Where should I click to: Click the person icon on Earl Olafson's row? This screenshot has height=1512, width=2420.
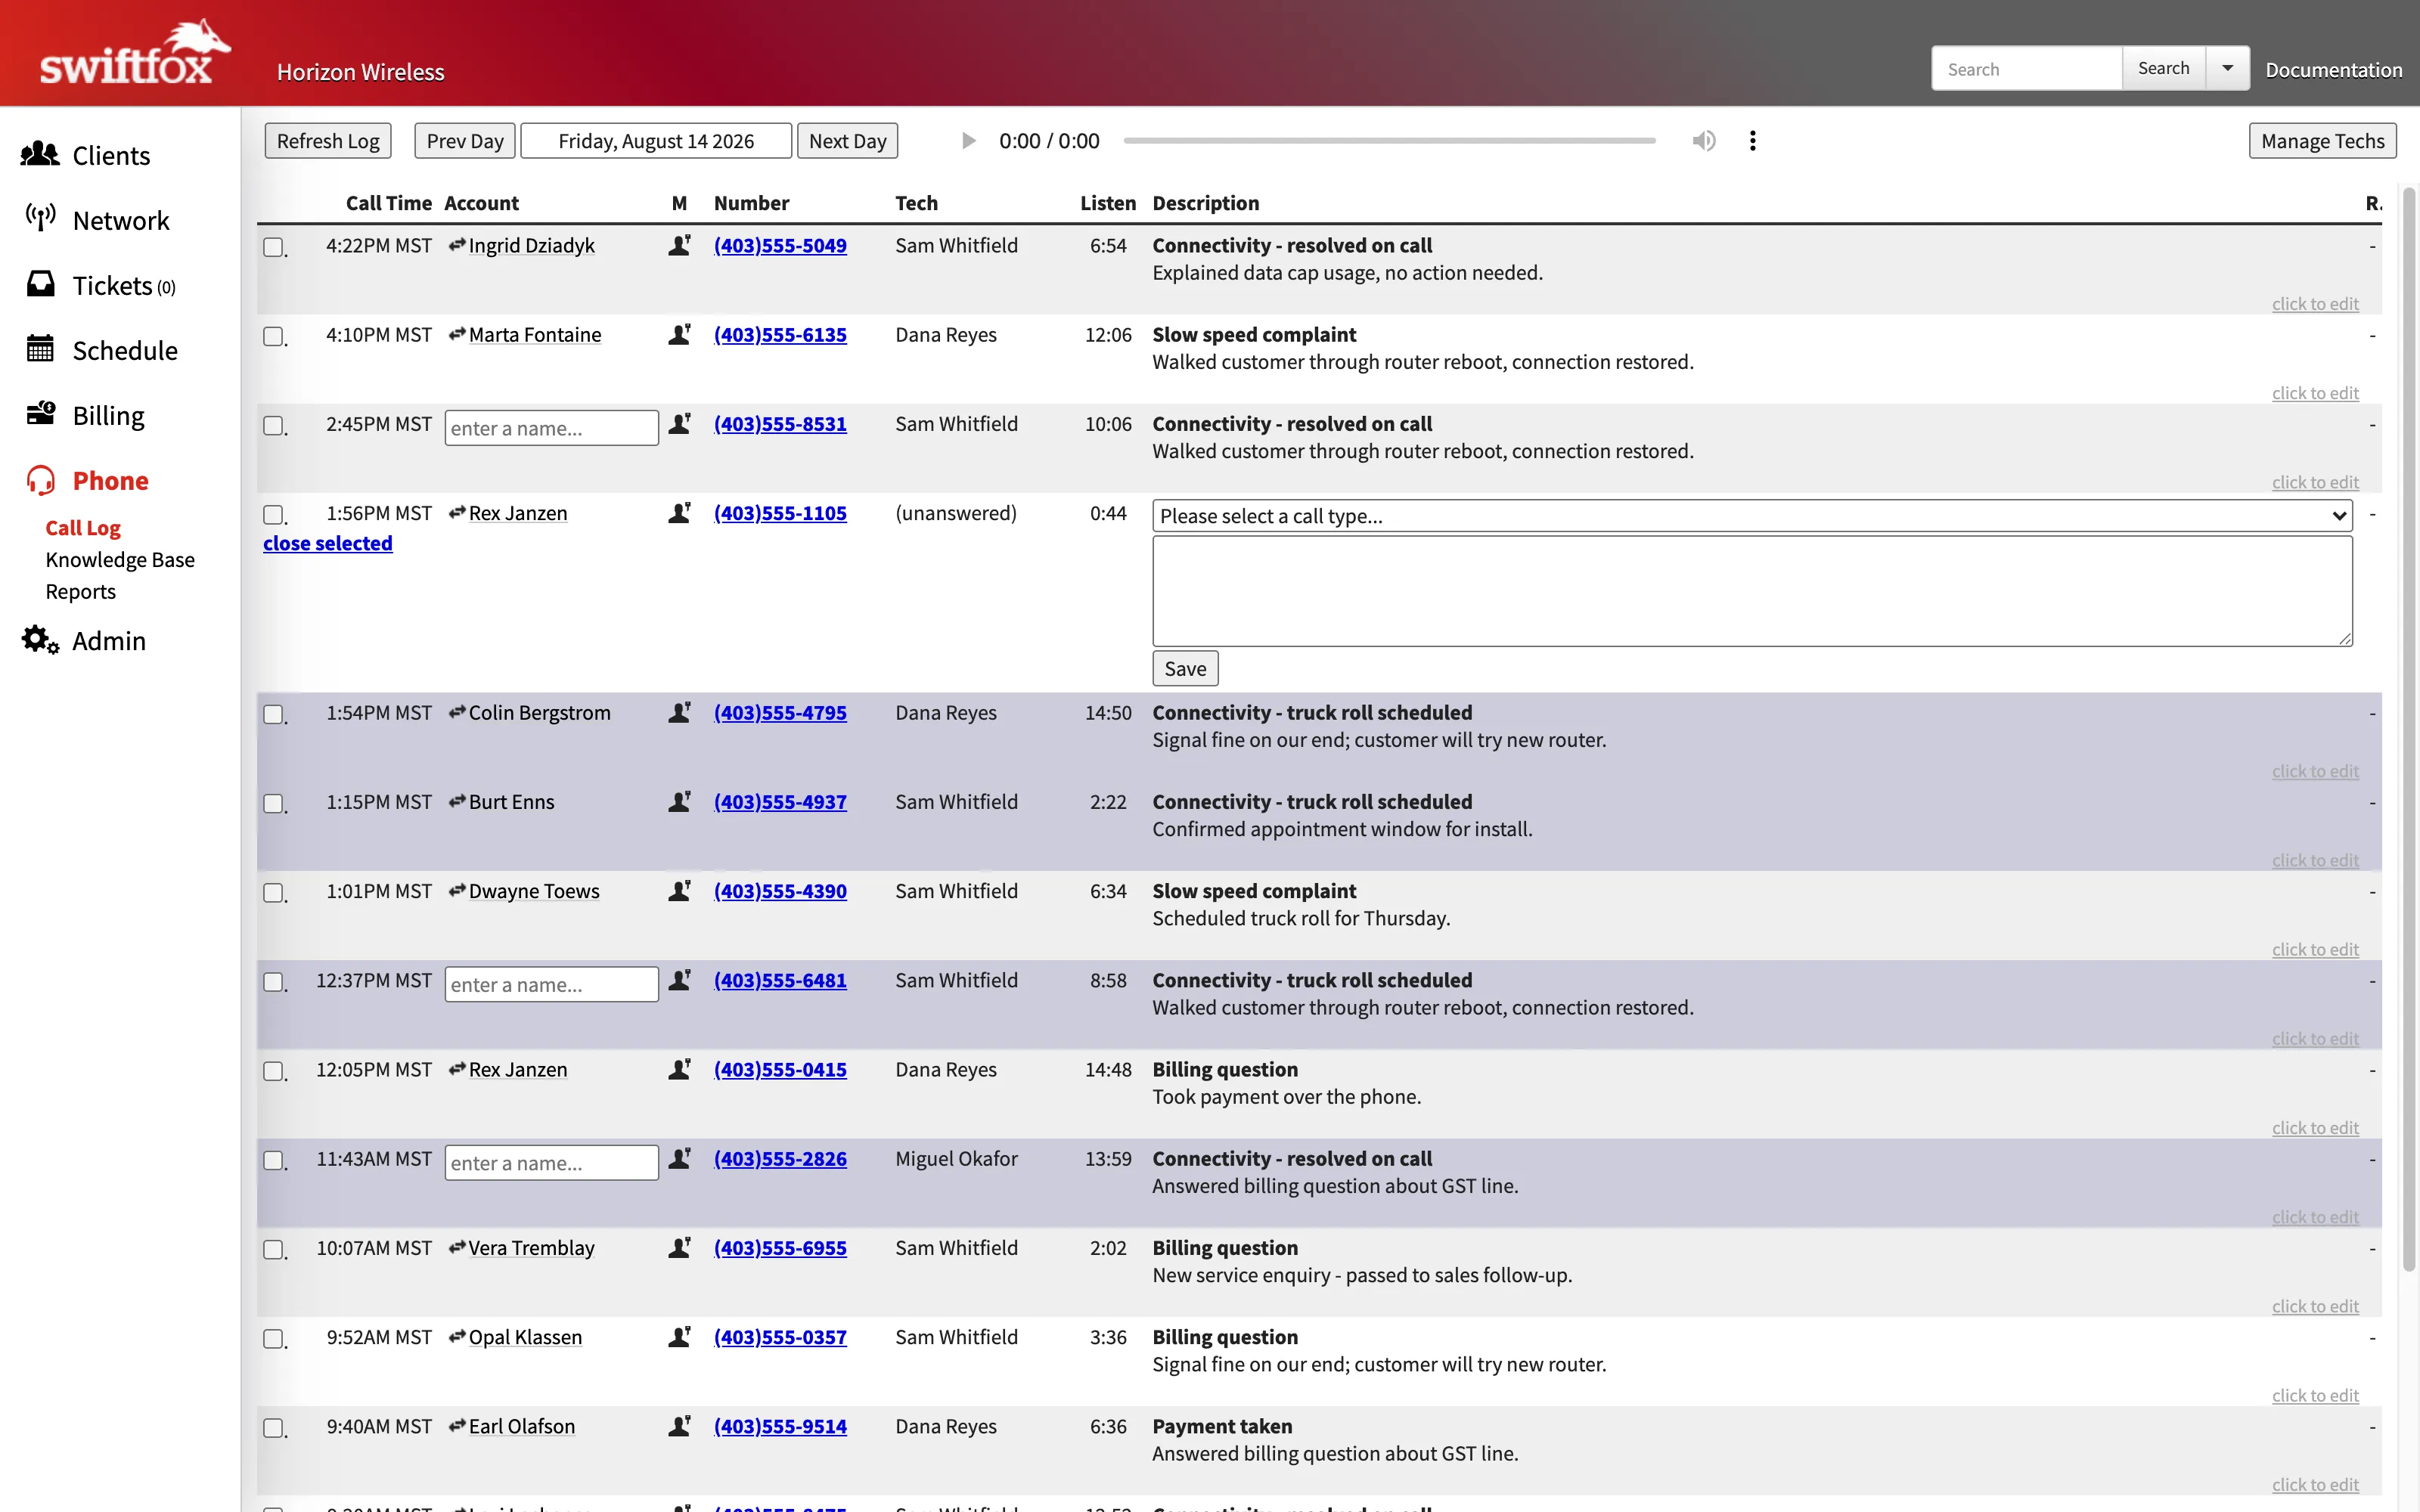680,1425
